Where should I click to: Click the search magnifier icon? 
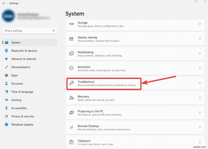tap(54, 31)
